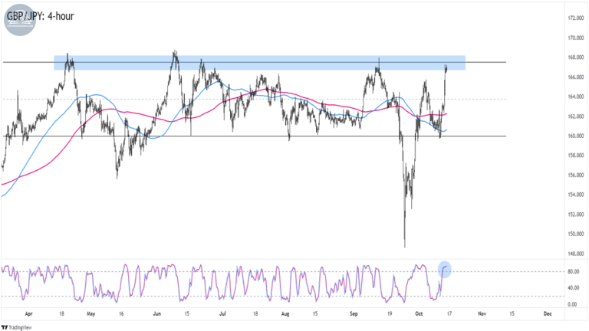Click the 160.000 price axis label
The width and height of the screenshot is (589, 331).
(x=576, y=136)
